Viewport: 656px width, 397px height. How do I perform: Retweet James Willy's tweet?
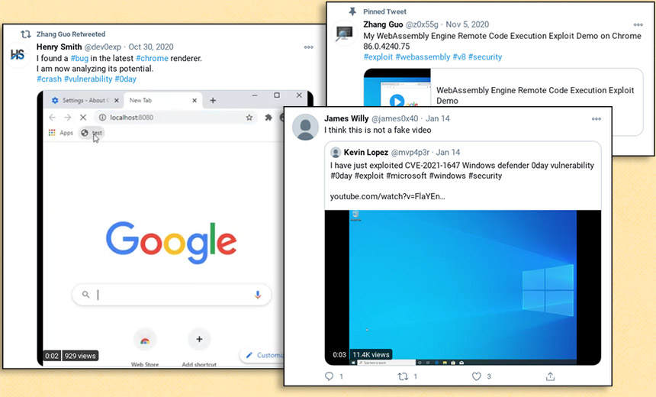click(x=403, y=376)
